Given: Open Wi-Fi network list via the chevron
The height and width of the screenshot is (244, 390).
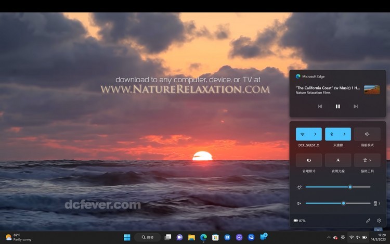Looking at the screenshot, I should pos(315,134).
